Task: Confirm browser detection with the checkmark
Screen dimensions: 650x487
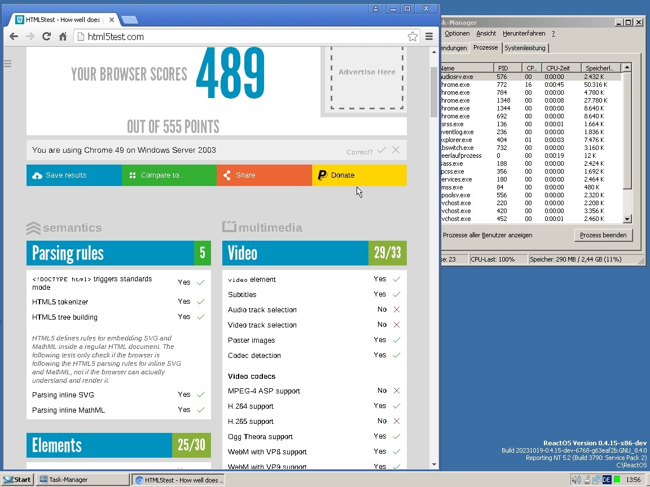Action: (x=382, y=150)
